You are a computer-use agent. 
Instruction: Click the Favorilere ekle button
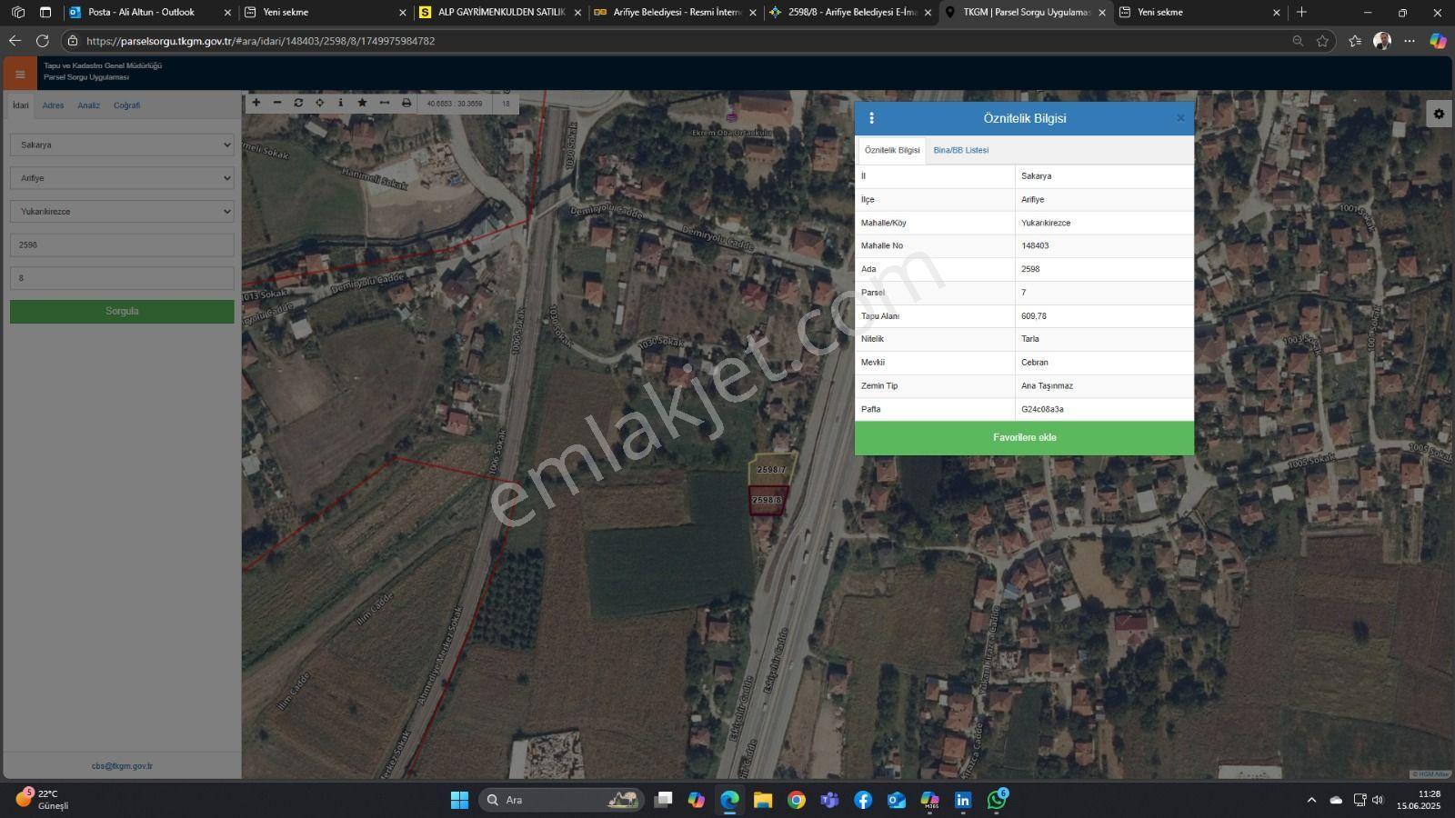(1024, 438)
